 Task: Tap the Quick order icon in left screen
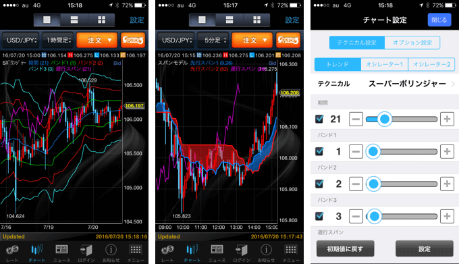pos(133,40)
